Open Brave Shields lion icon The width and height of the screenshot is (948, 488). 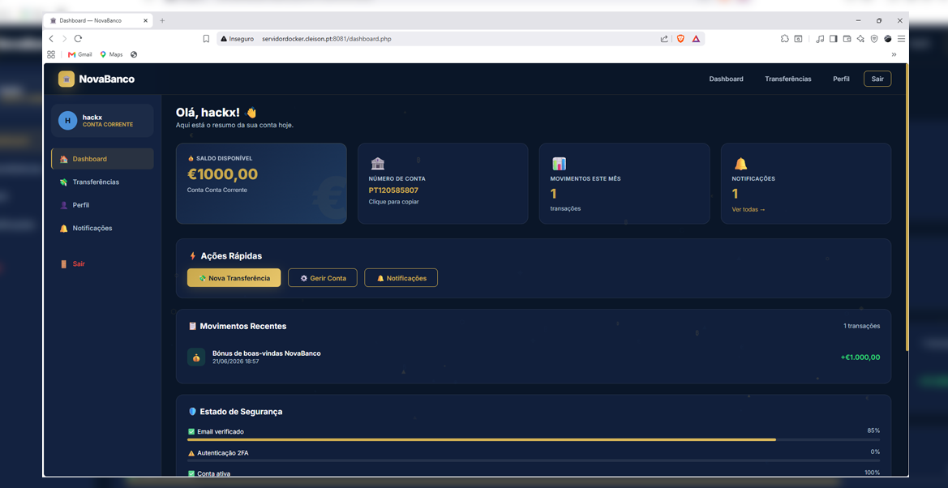click(680, 39)
